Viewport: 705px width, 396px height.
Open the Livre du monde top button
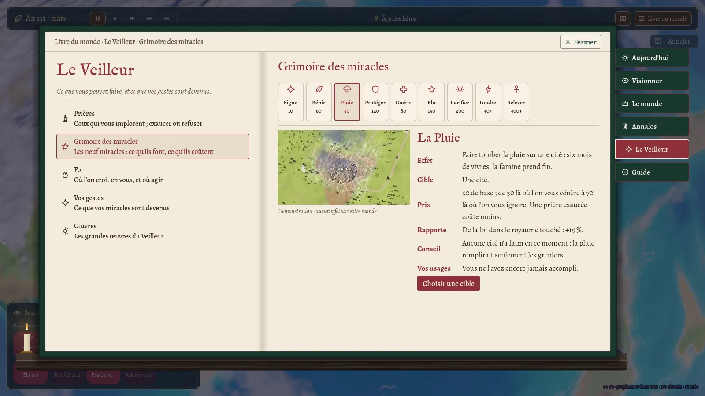pyautogui.click(x=663, y=18)
